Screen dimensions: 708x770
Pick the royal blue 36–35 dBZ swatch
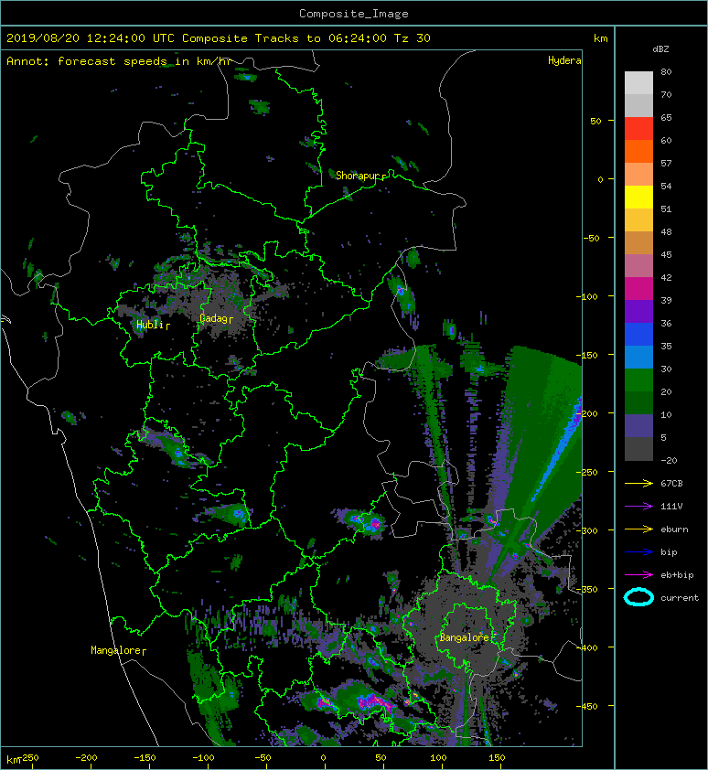[638, 335]
